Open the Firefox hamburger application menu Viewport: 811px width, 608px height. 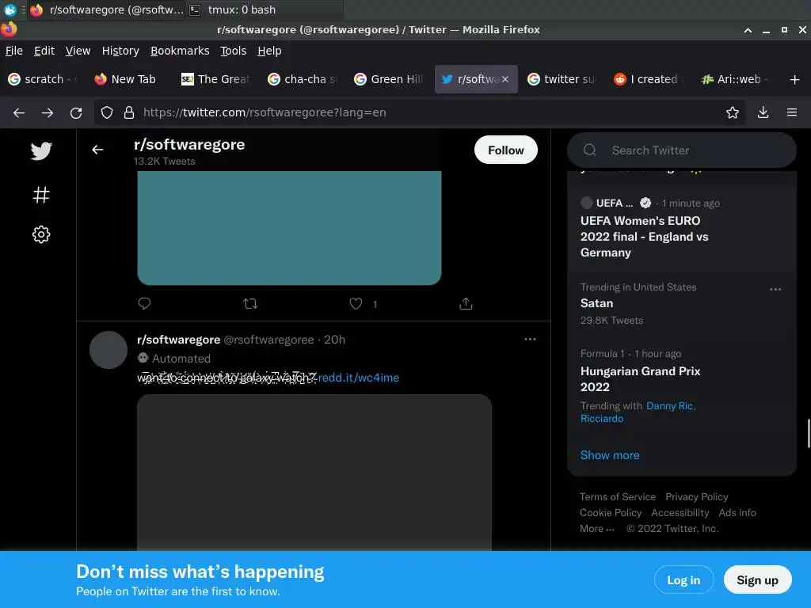pos(792,112)
